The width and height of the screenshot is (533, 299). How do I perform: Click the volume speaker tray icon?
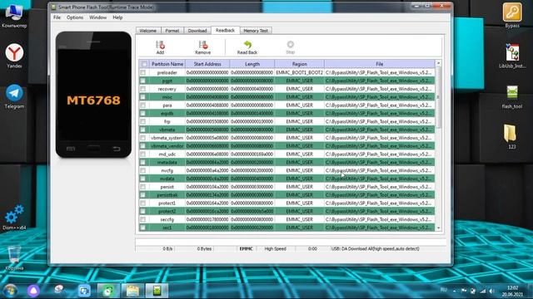[x=492, y=292]
